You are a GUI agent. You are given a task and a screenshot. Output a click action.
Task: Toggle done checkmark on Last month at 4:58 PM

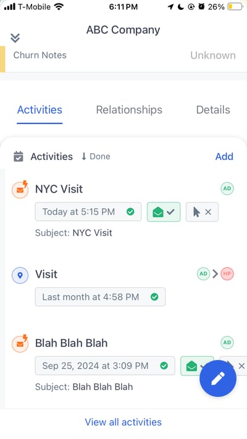[x=154, y=297]
